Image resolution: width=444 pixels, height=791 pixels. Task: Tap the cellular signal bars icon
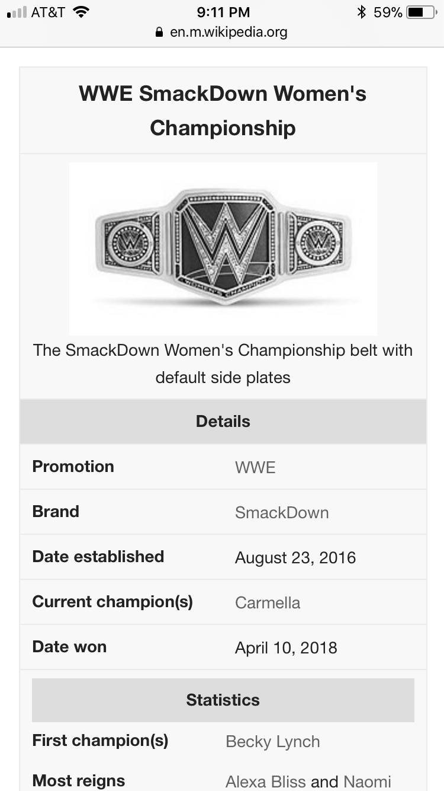click(17, 12)
